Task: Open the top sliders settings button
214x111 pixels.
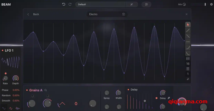Action: (146, 4)
